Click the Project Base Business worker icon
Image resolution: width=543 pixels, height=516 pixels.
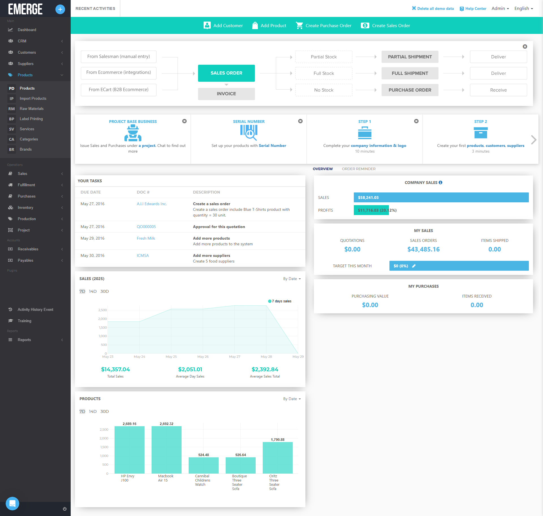pos(133,133)
